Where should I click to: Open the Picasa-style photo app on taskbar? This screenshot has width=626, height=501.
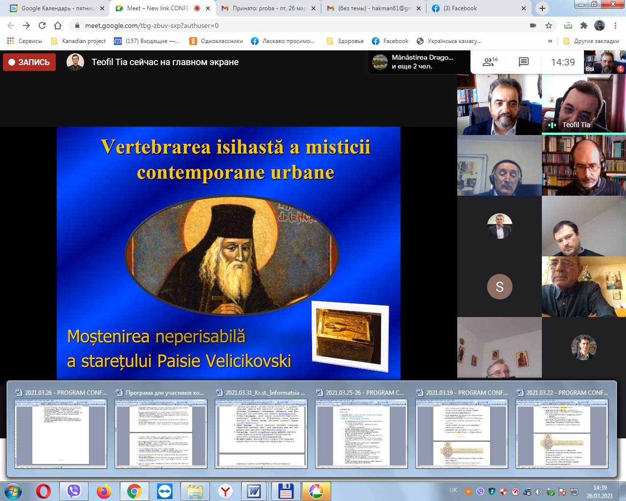[x=316, y=491]
